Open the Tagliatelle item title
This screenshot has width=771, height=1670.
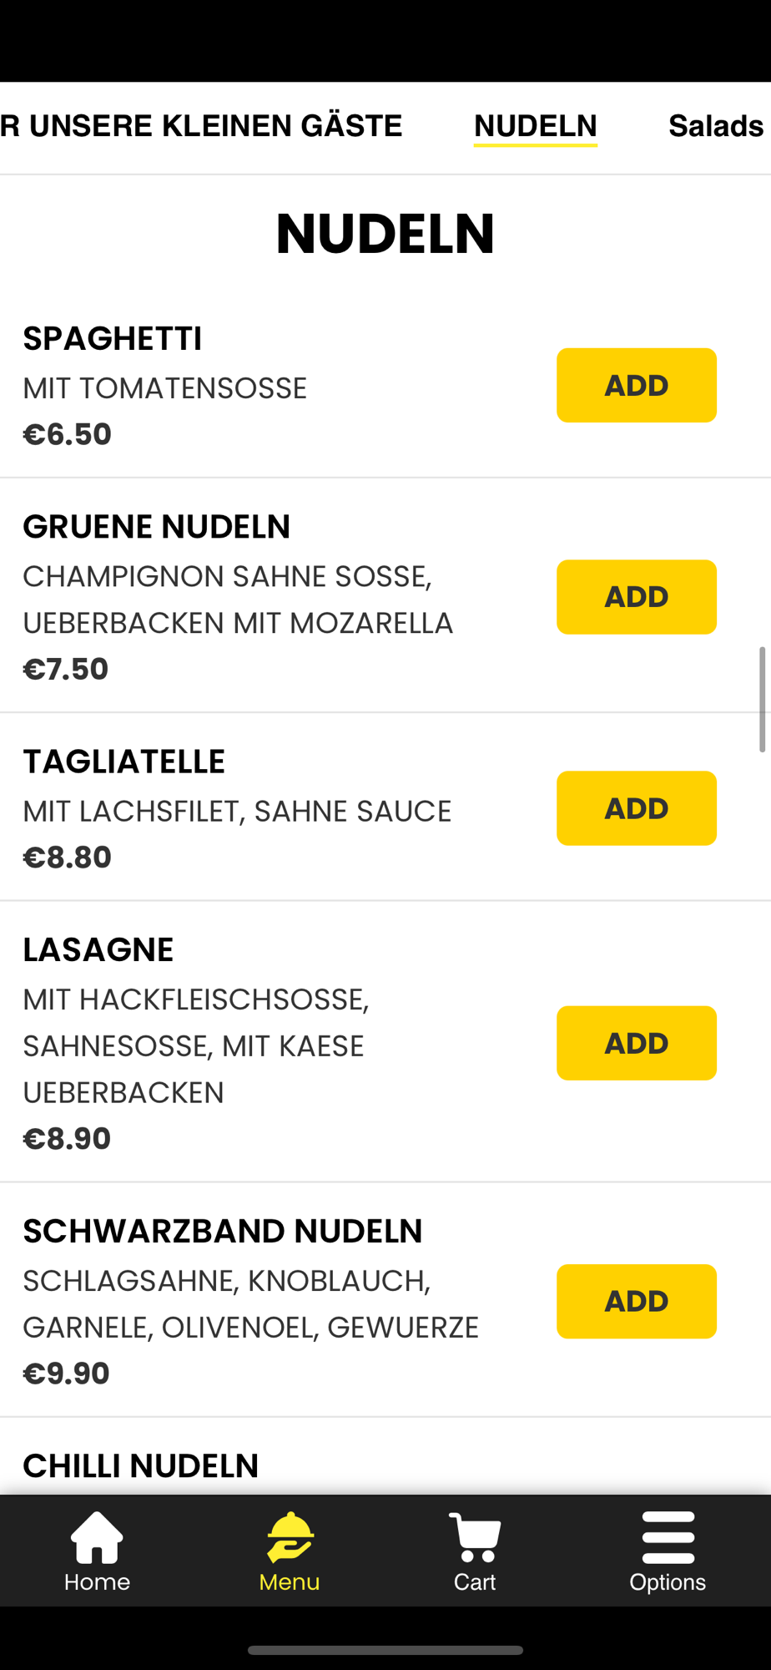tap(124, 762)
